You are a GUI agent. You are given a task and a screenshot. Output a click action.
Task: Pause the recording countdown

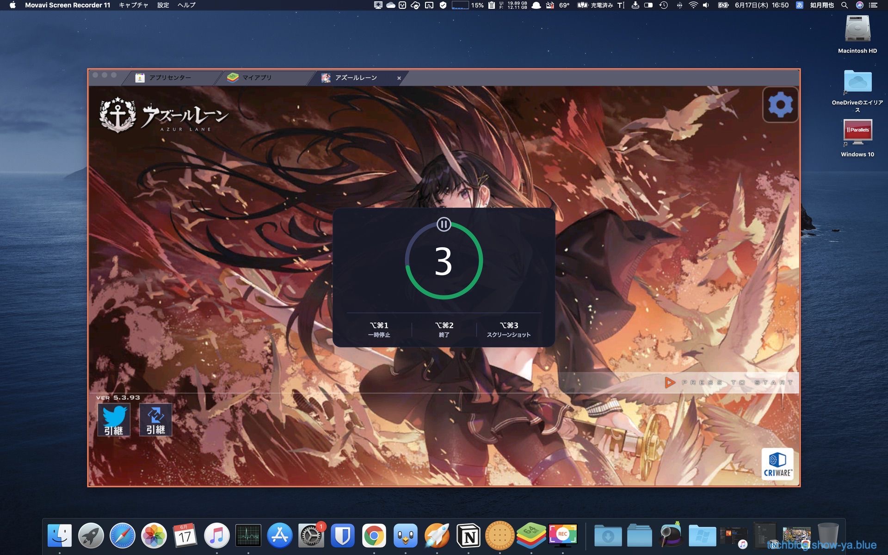click(444, 225)
